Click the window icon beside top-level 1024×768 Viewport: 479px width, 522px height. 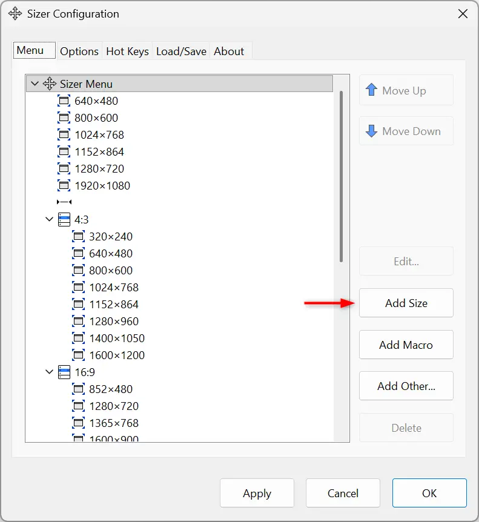64,134
